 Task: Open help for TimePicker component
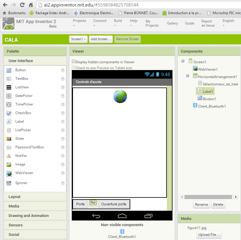[63, 104]
